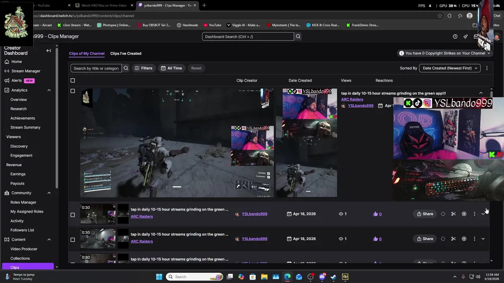
Task: Open the ARC Raiders category, second row
Action: pyautogui.click(x=142, y=217)
